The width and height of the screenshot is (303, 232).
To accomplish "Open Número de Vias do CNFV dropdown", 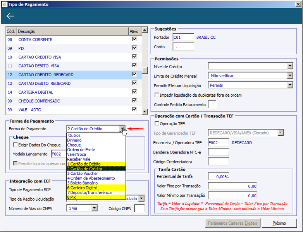I will pyautogui.click(x=94, y=208).
